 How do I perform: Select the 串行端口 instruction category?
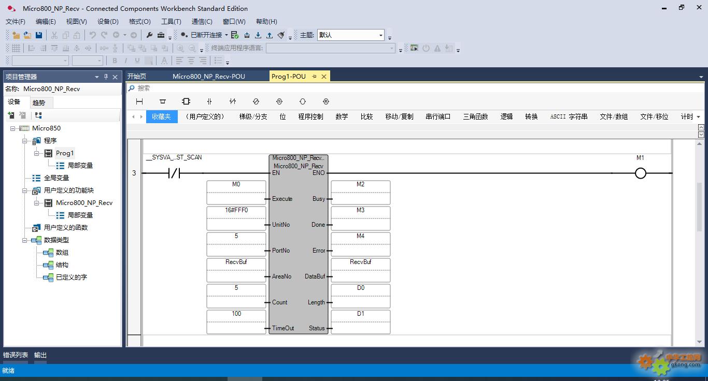(438, 117)
